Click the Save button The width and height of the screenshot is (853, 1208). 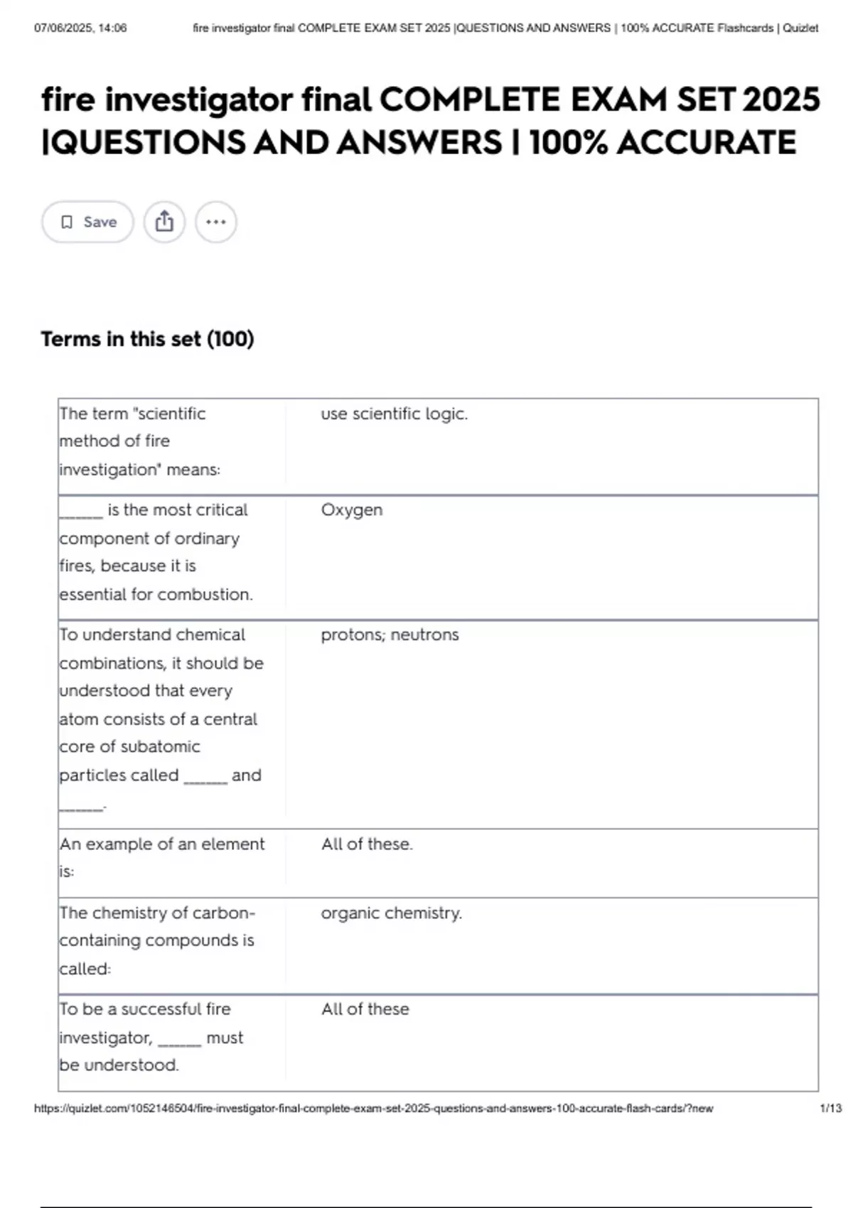tap(87, 222)
